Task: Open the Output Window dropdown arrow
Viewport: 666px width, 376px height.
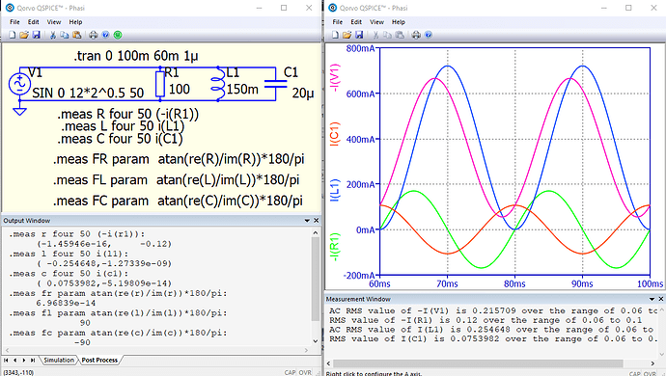Action: (x=307, y=221)
